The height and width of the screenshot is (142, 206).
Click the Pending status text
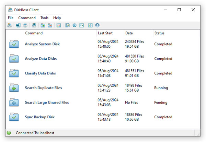[161, 102]
